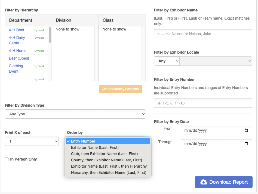The width and height of the screenshot is (258, 194).
Task: Choose the checked Entry Number option
Action: click(x=83, y=141)
